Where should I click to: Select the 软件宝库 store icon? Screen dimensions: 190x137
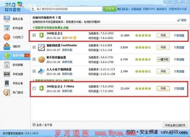point(7,28)
